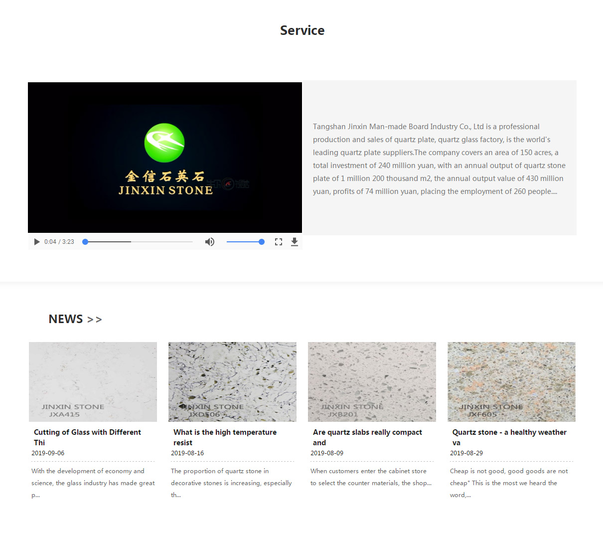This screenshot has width=603, height=533.
Task: Open the NEWS >> section link
Action: [x=75, y=319]
